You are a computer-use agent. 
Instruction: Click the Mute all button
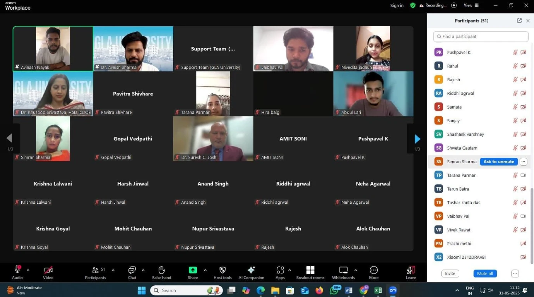[485, 273]
